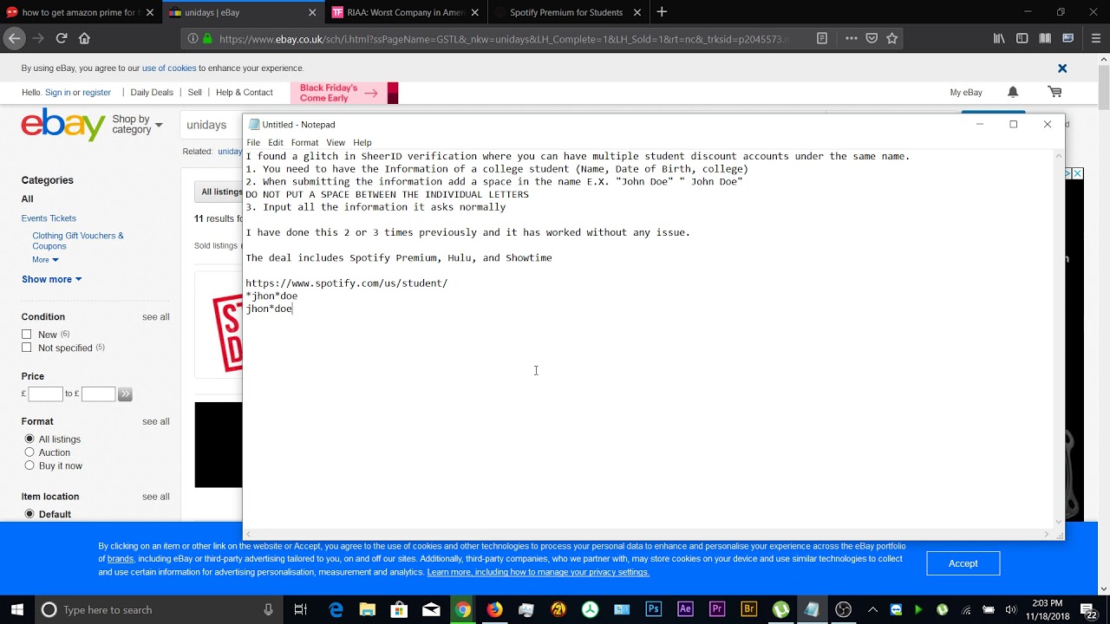Viewport: 1110px width, 624px height.
Task: Open Windows Start menu
Action: pyautogui.click(x=16, y=609)
